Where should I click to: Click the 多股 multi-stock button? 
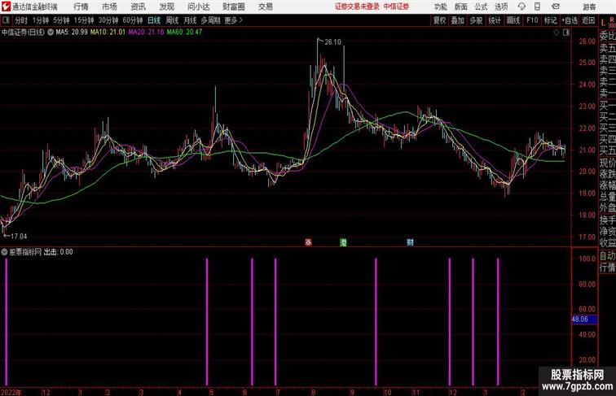tap(476, 20)
